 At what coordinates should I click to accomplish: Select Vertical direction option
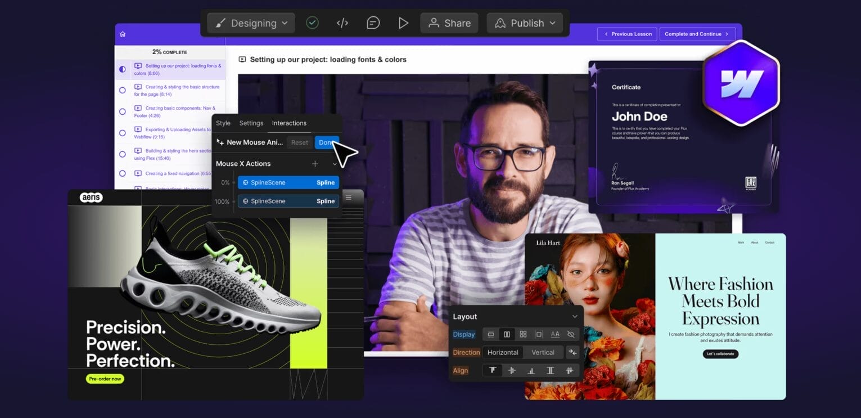coord(543,352)
